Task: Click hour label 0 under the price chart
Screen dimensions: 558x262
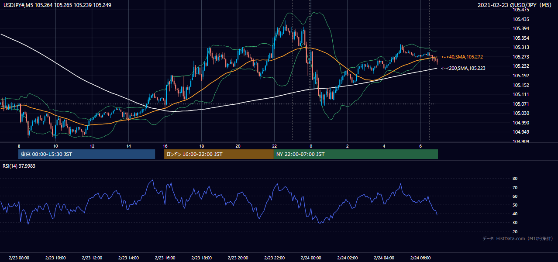Action: (x=311, y=146)
